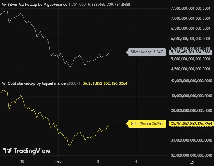
Task: Click gray legend value 5,338,465,709,784.8688 in header
Action: click(109, 5)
